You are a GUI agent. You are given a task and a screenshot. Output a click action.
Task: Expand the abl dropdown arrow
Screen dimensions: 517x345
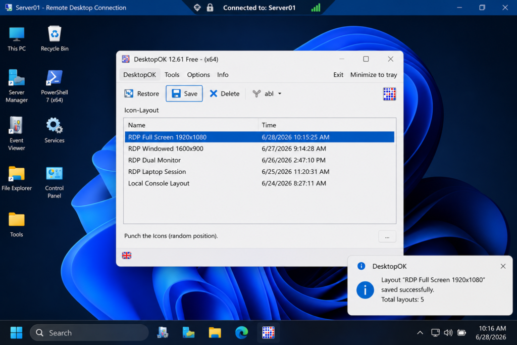(280, 93)
